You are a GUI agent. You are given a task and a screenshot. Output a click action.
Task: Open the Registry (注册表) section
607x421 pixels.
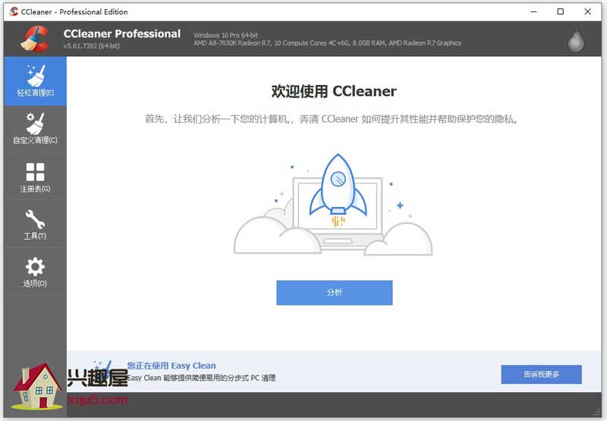coord(35,178)
